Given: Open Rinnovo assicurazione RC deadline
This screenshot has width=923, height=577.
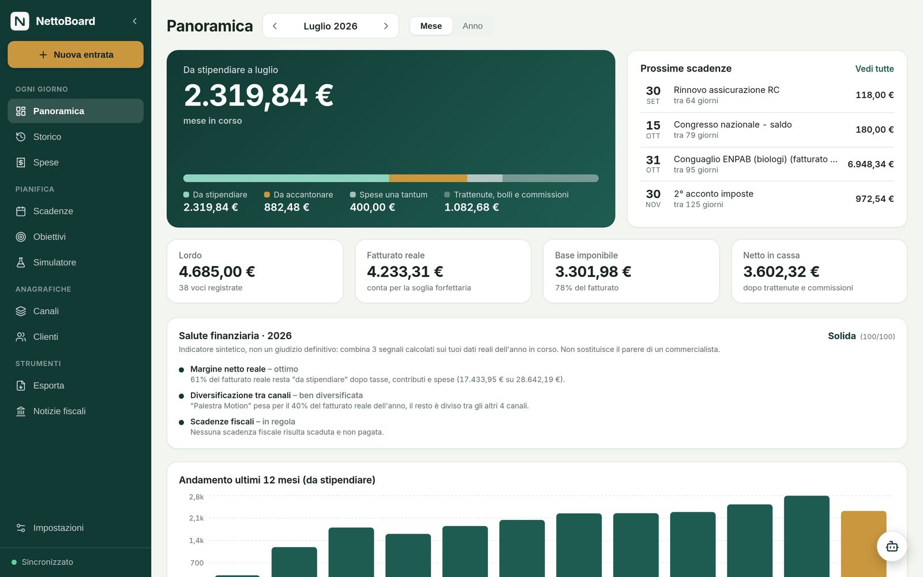Looking at the screenshot, I should click(767, 95).
